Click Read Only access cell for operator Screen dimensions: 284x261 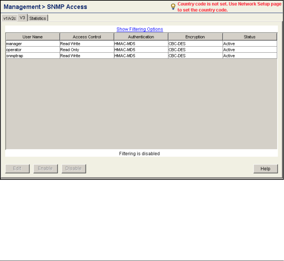pyautogui.click(x=87, y=50)
